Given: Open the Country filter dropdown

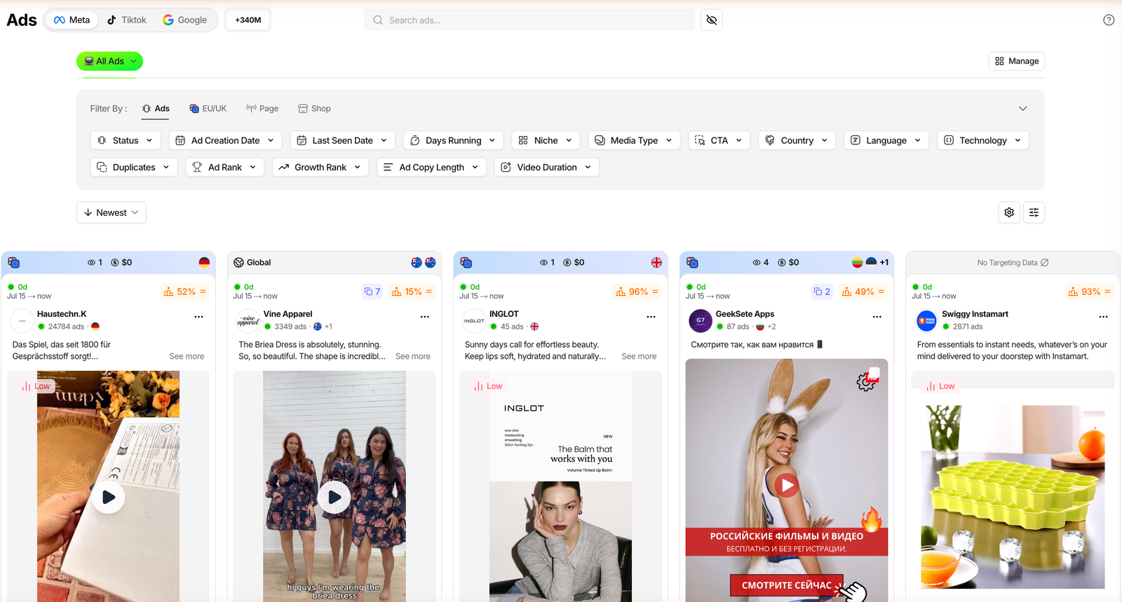Looking at the screenshot, I should (797, 140).
